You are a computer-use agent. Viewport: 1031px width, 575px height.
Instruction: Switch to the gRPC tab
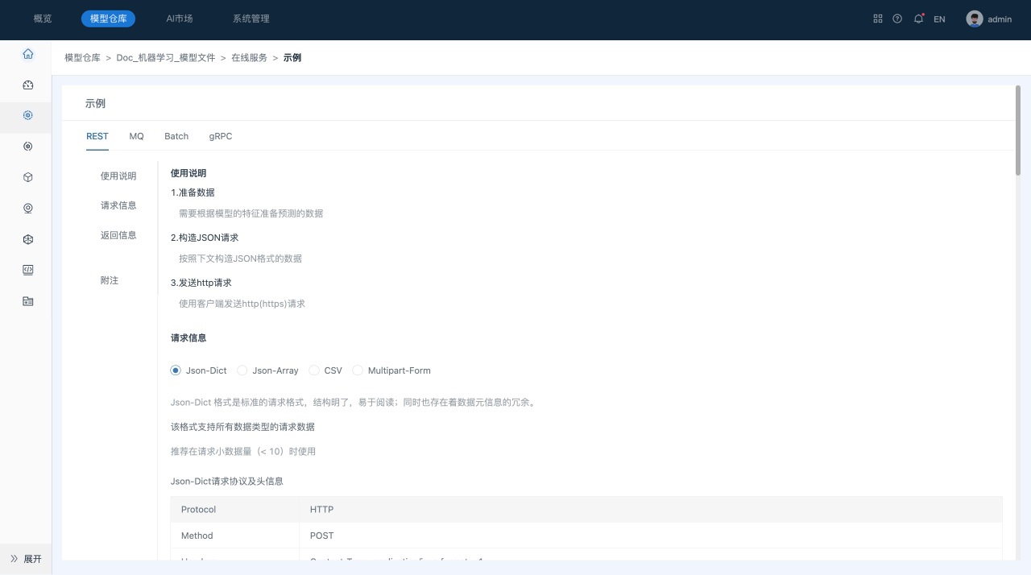(x=221, y=136)
